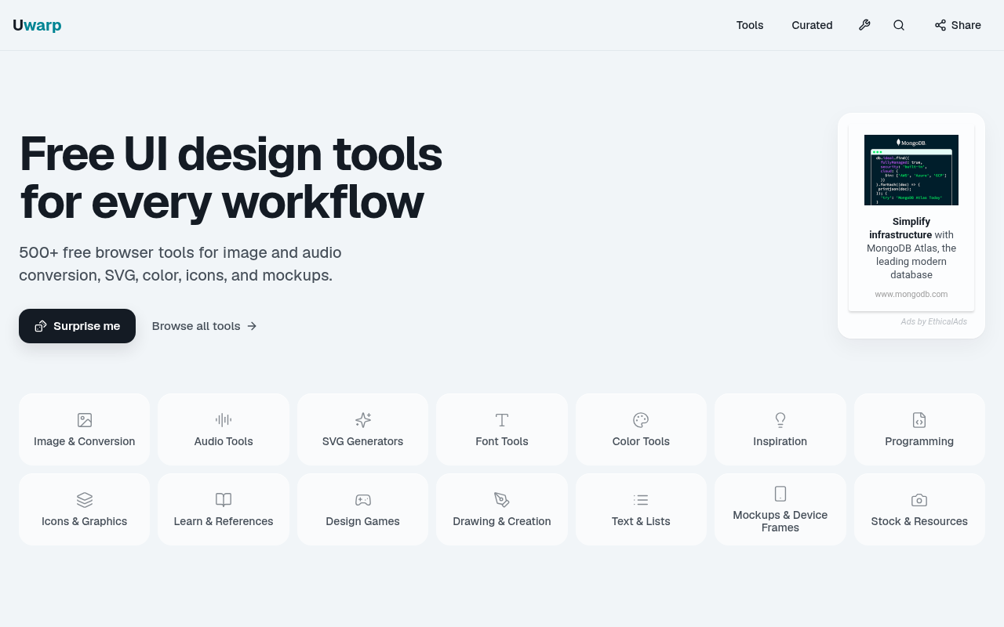Screen dimensions: 1004x627
Task: Click the MongoDB Atlas ad text
Action: (x=911, y=248)
